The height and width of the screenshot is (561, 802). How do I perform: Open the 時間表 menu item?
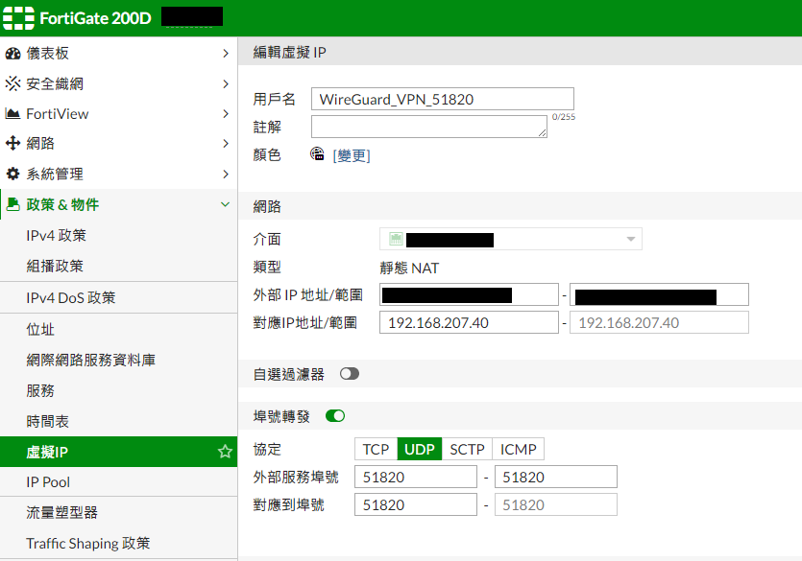[x=119, y=421]
